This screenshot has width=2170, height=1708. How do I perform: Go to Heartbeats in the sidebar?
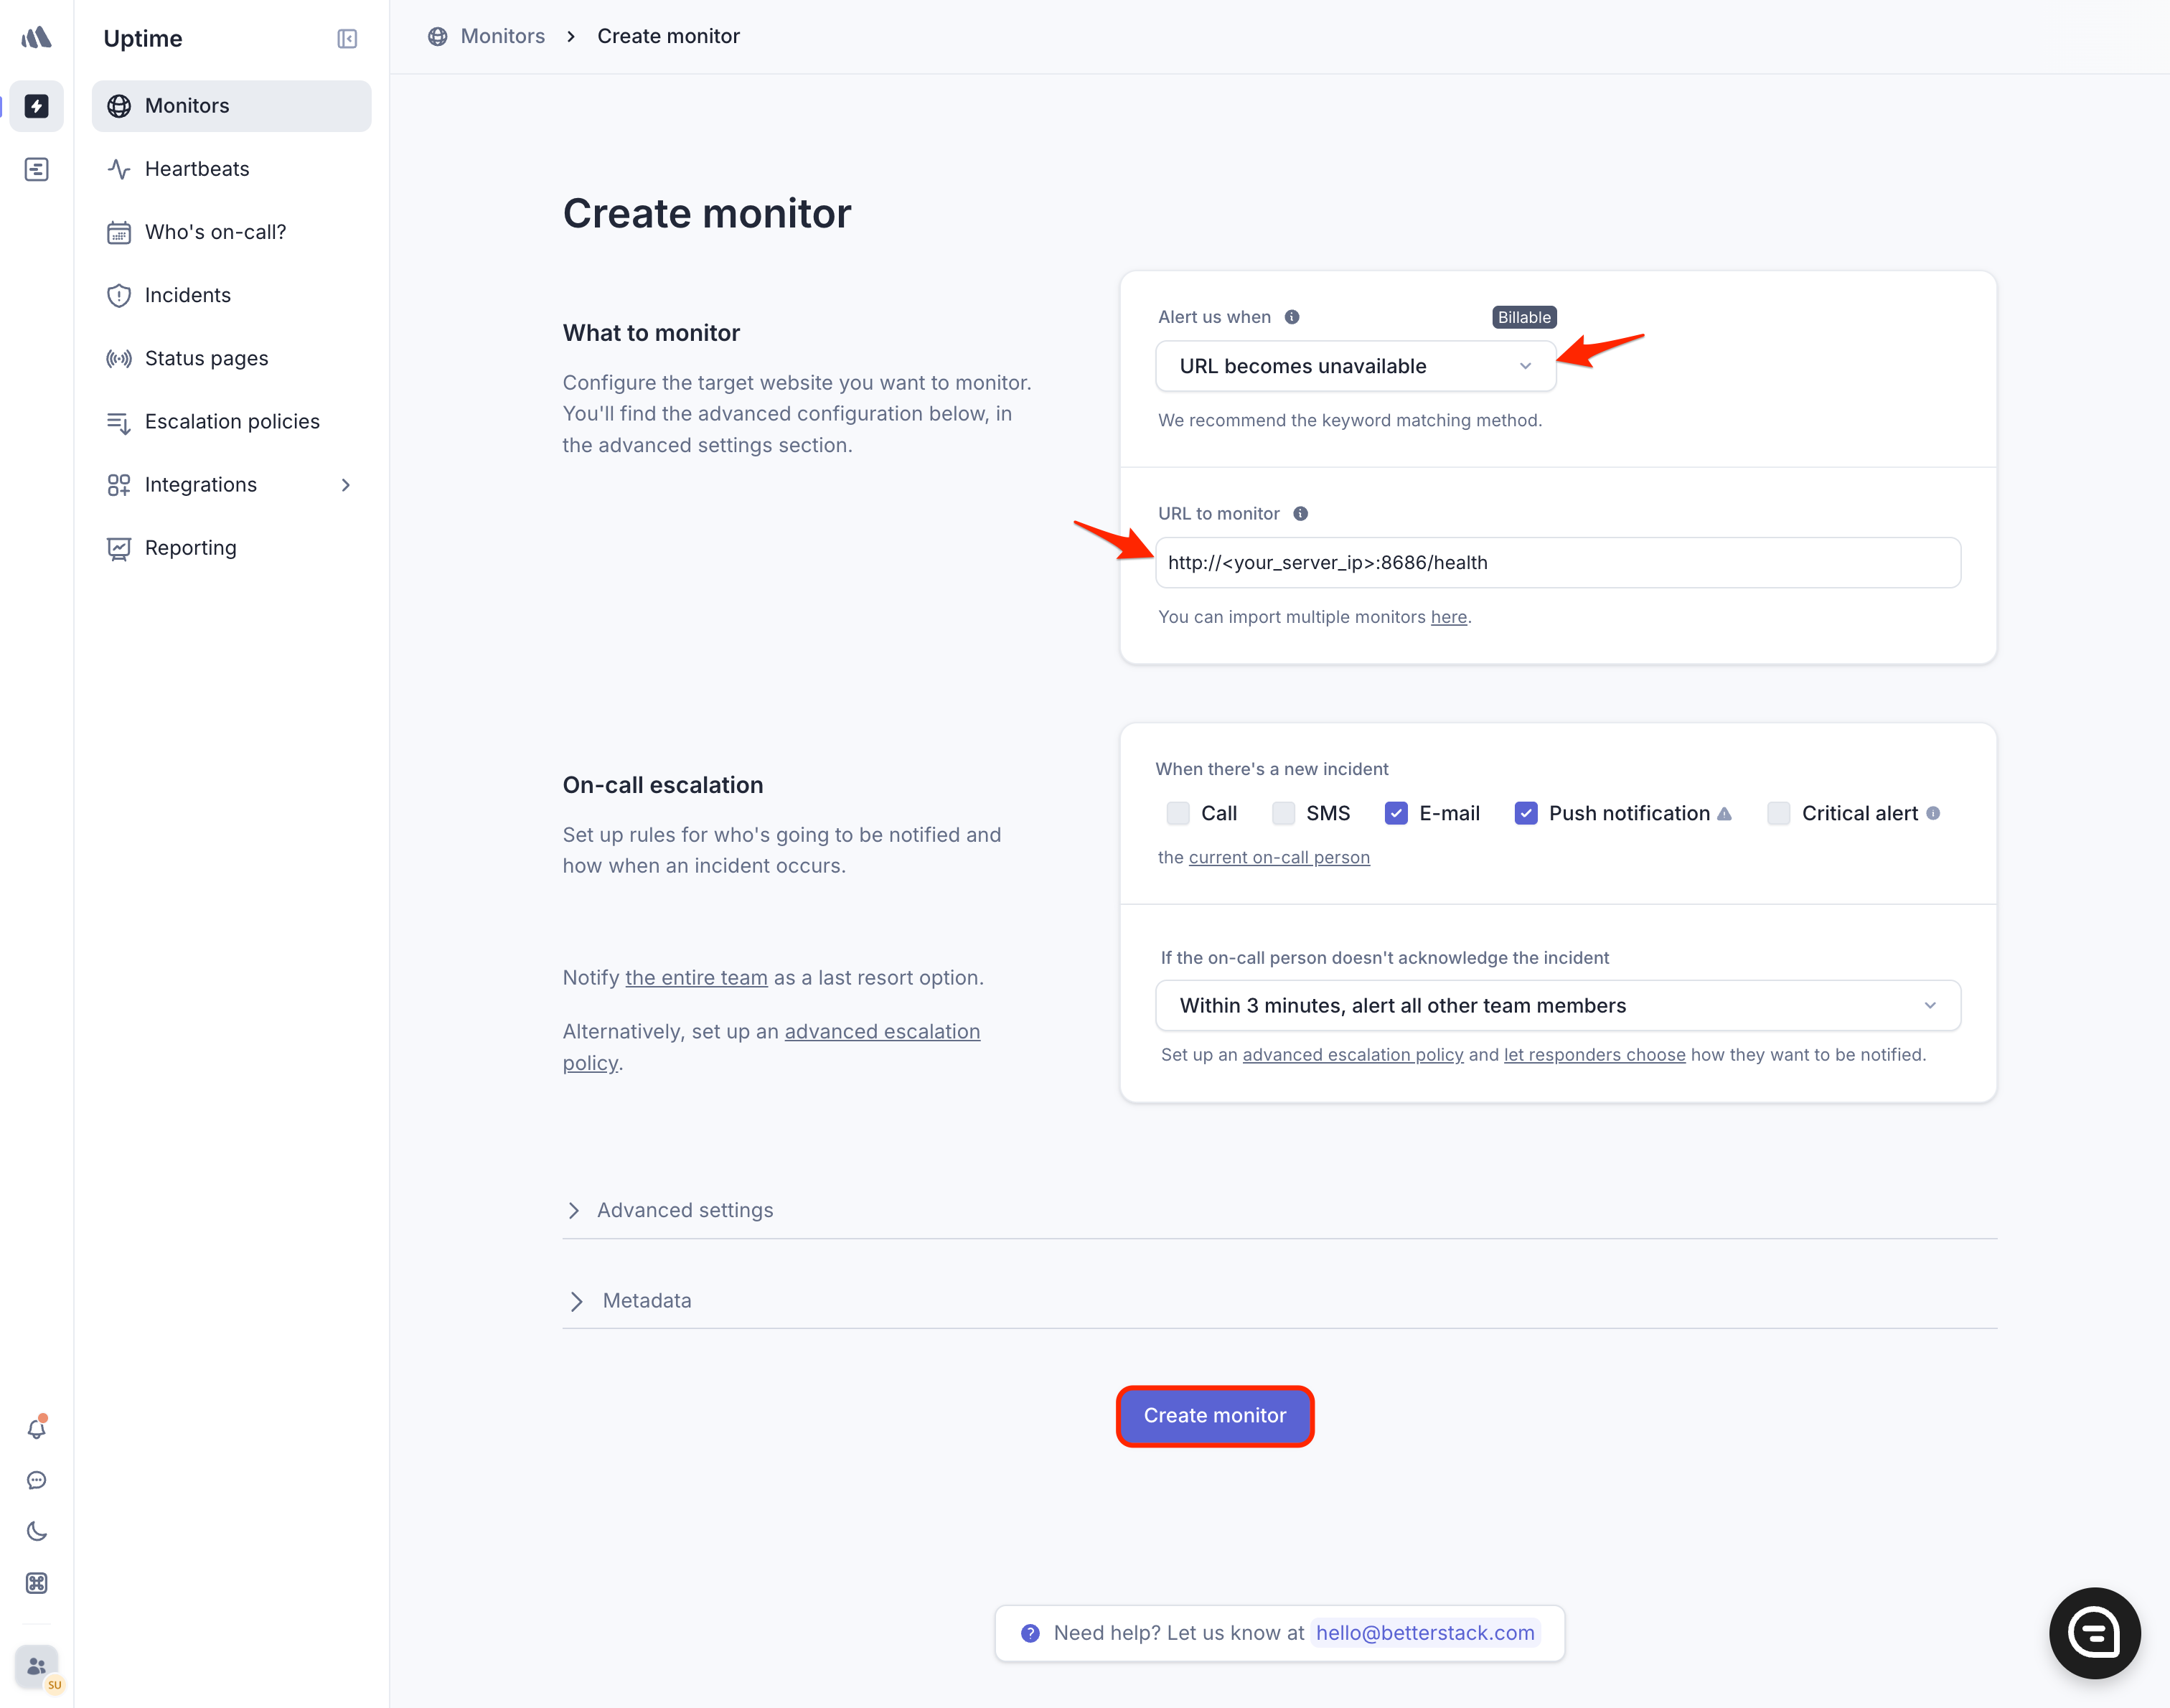click(197, 169)
